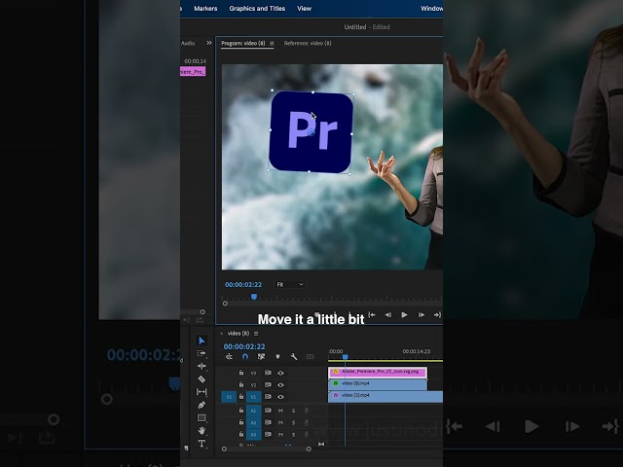Toggle sync lock on track V2

pyautogui.click(x=268, y=385)
